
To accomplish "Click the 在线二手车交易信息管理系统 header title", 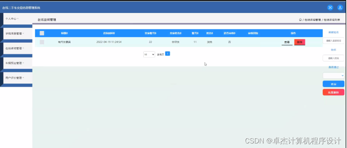I will click(x=21, y=8).
